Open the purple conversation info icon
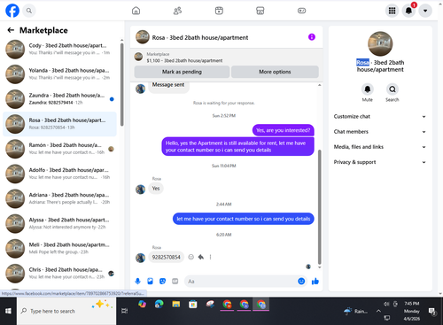 point(312,37)
